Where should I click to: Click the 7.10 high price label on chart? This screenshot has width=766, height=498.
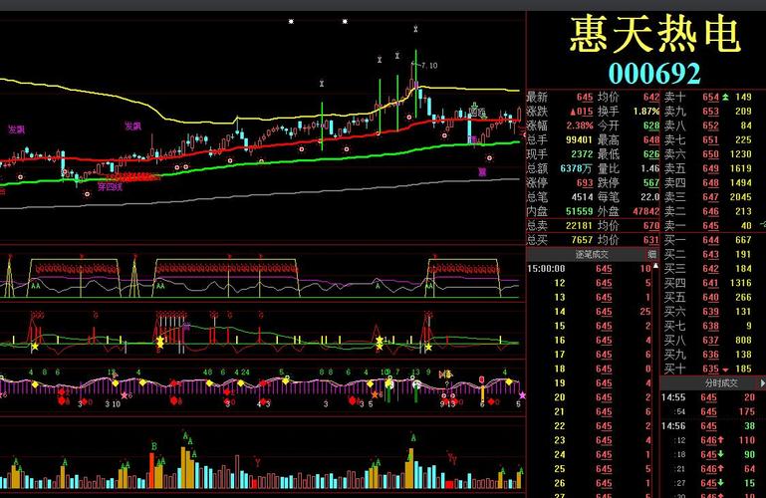429,66
